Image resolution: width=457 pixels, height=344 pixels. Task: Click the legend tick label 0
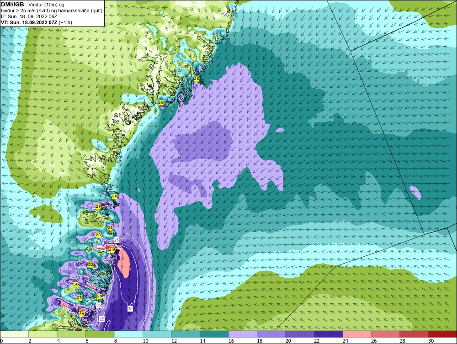(x=1, y=341)
